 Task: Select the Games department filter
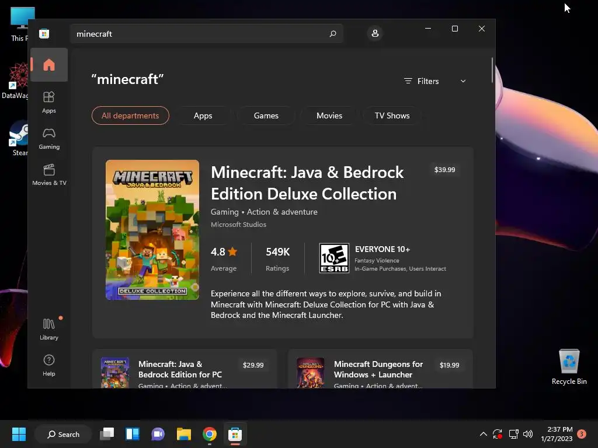pos(266,116)
